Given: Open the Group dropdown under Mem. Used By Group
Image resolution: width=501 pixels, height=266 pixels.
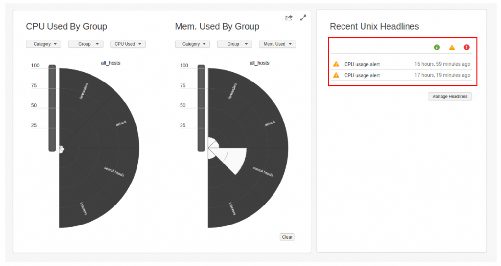Looking at the screenshot, I should pos(234,44).
